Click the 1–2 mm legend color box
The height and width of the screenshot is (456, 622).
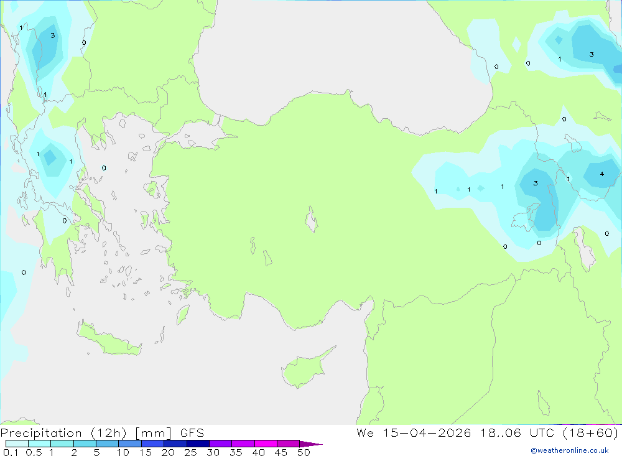(x=62, y=444)
